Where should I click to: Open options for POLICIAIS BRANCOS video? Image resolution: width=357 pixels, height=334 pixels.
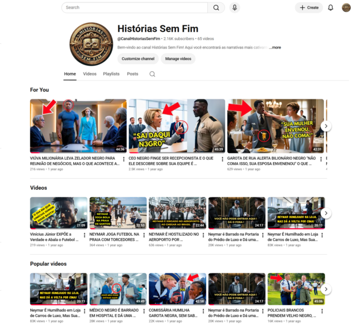click(322, 311)
